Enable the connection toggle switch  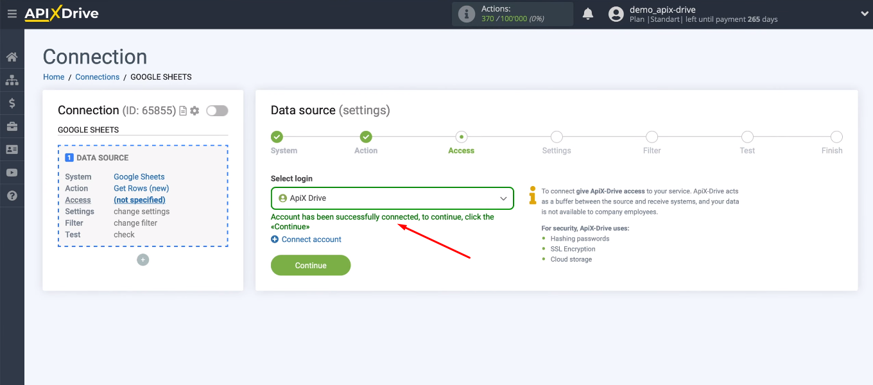[x=217, y=110]
